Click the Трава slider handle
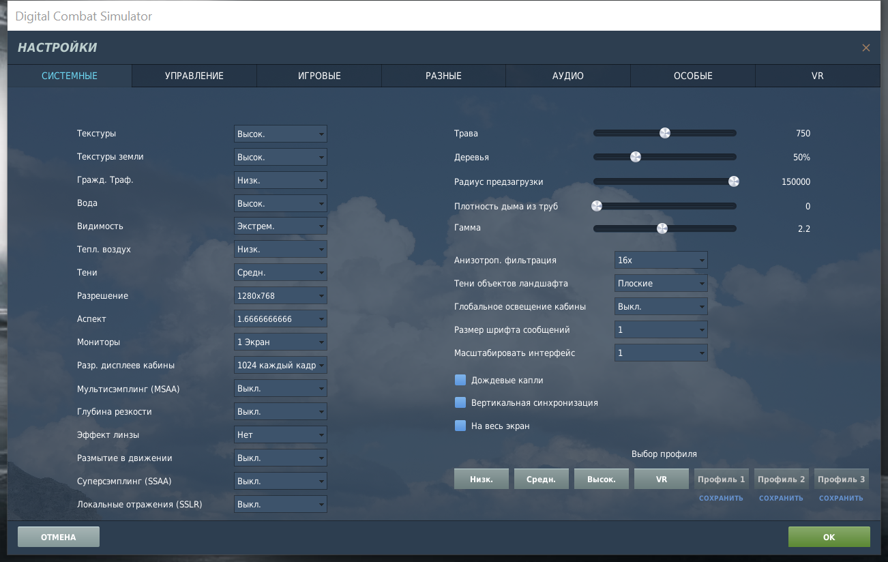The height and width of the screenshot is (562, 888). [665, 133]
